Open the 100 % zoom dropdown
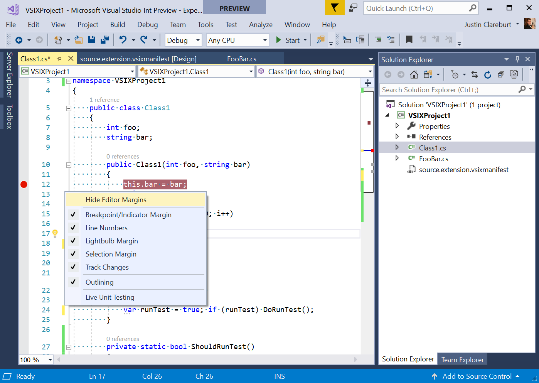This screenshot has width=539, height=383. (36, 360)
